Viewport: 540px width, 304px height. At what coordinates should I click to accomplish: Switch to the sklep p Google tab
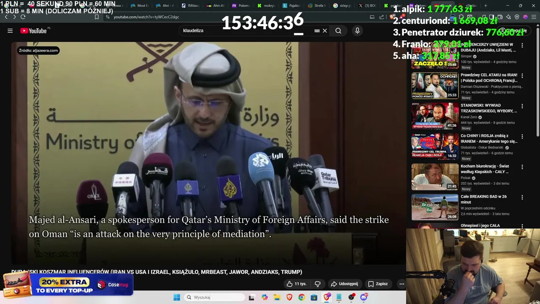342,5
